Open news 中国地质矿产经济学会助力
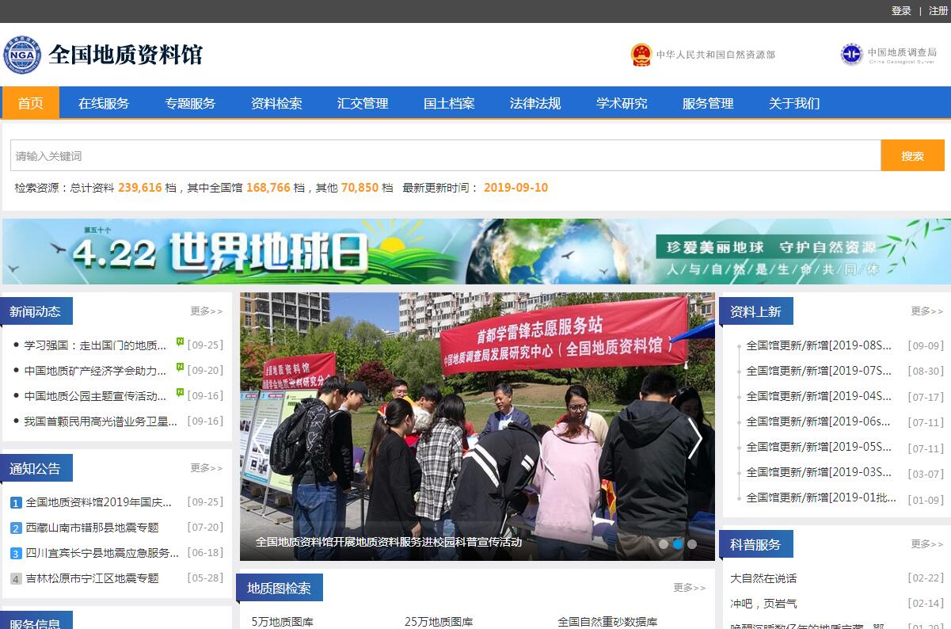The height and width of the screenshot is (629, 951). click(x=95, y=371)
